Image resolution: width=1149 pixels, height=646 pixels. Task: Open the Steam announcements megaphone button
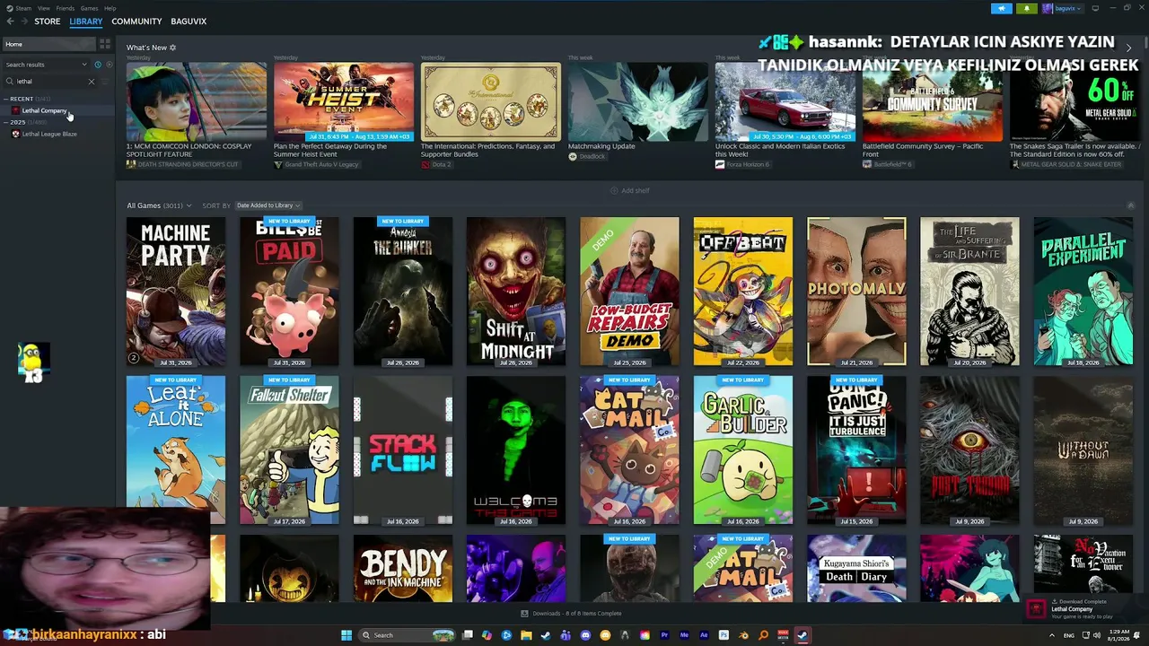[1002, 9]
